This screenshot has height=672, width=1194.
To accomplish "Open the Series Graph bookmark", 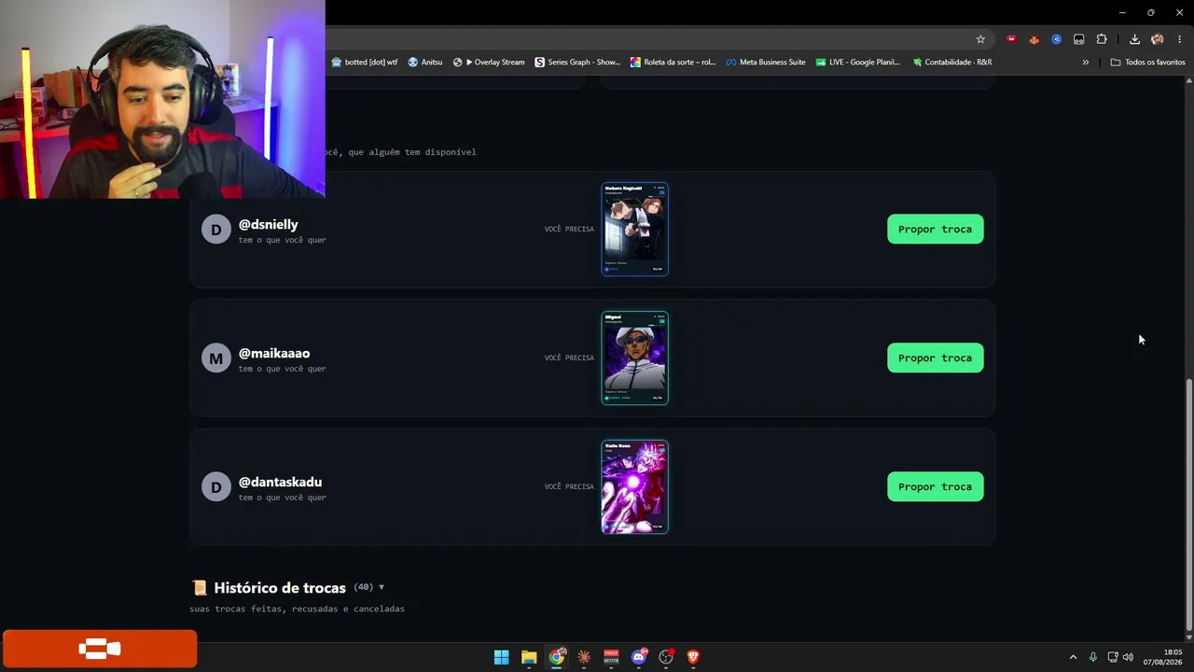I will click(577, 63).
